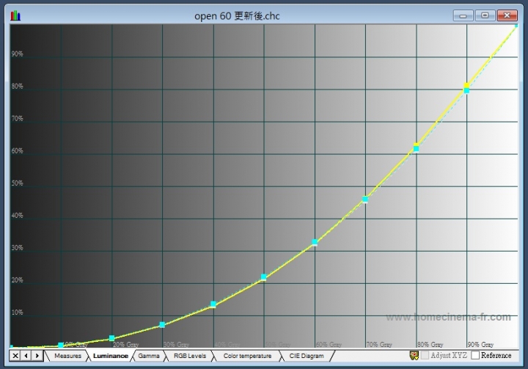Image resolution: width=528 pixels, height=369 pixels.
Task: Open the Gamma tab
Action: [148, 356]
